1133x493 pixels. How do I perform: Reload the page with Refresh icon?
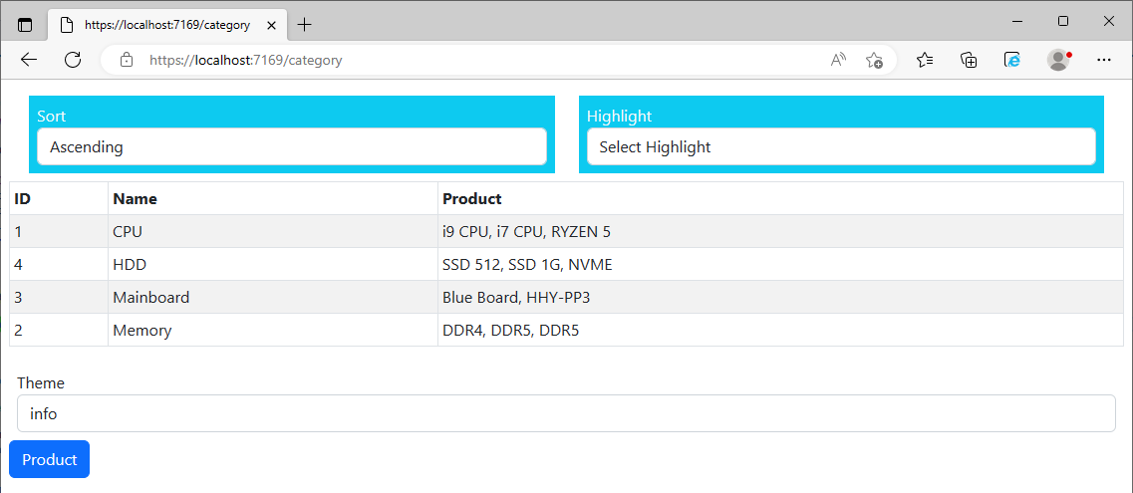[x=73, y=60]
